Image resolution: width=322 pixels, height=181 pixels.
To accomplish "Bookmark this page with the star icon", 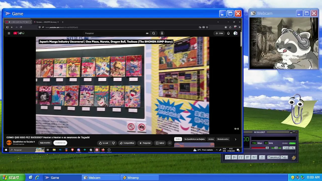I will (x=207, y=27).
